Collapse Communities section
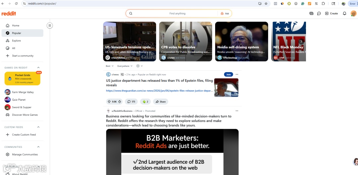Image resolution: width=358 pixels, height=175 pixels. click(38, 147)
